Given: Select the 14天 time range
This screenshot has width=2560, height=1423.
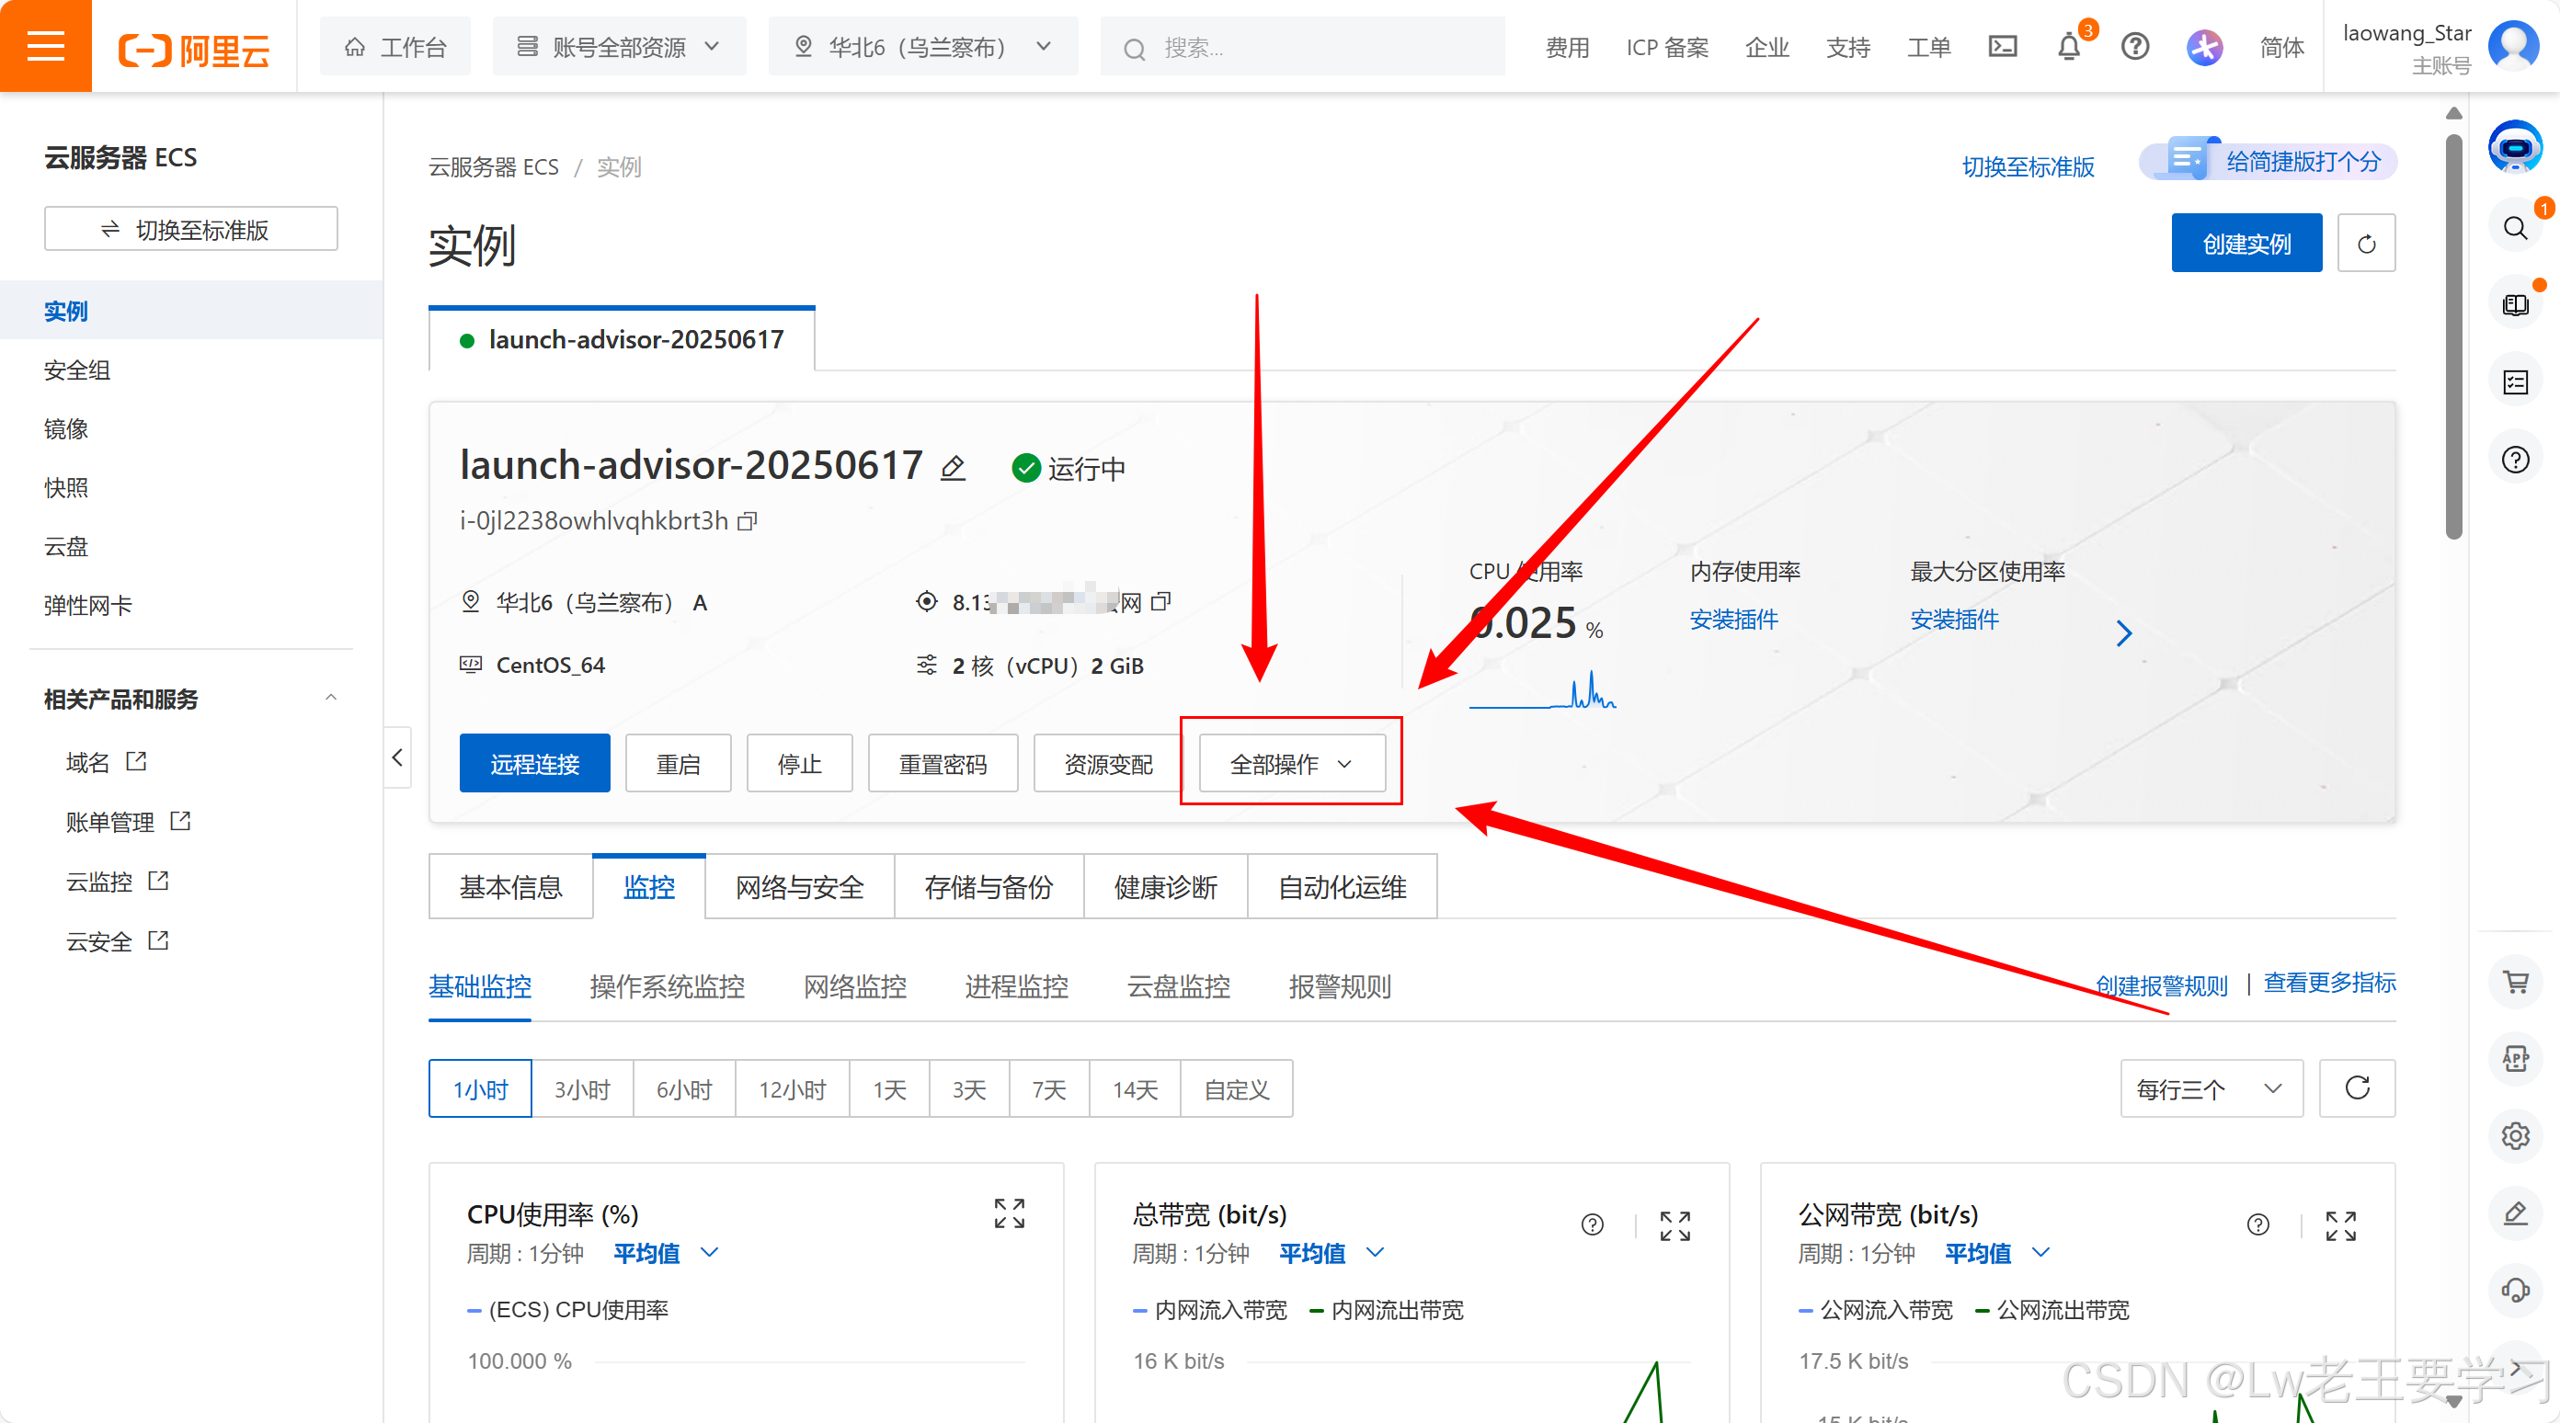Looking at the screenshot, I should [x=1135, y=1089].
